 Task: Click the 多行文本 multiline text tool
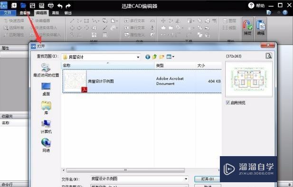[x=134, y=20]
